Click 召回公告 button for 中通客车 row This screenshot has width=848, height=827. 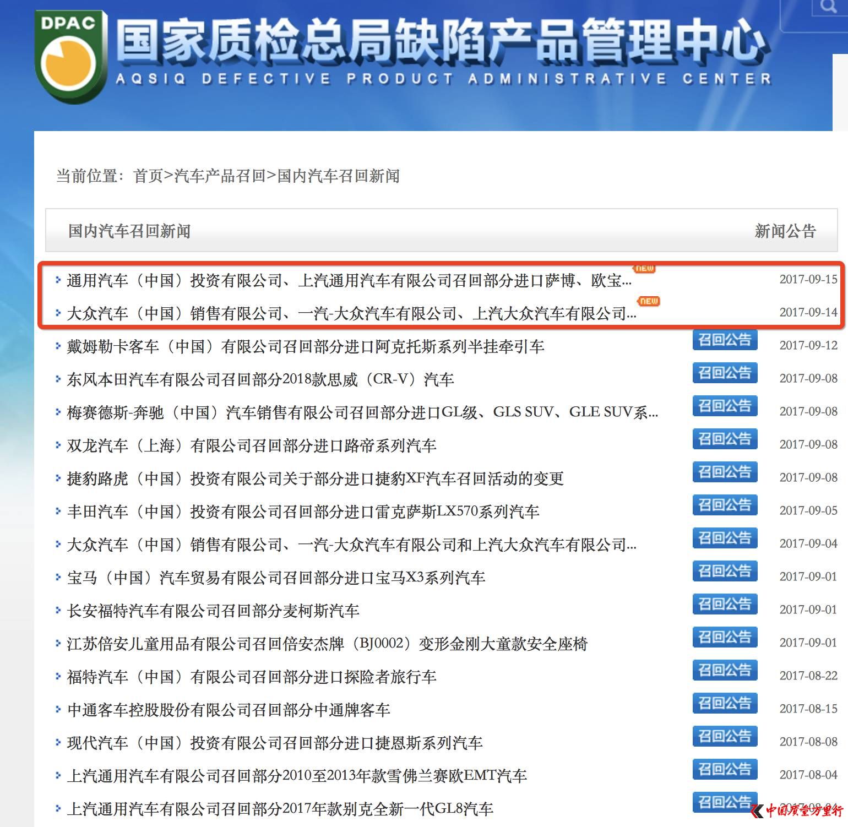pos(725,703)
